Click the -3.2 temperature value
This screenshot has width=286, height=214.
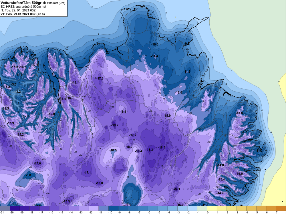(x=18, y=92)
